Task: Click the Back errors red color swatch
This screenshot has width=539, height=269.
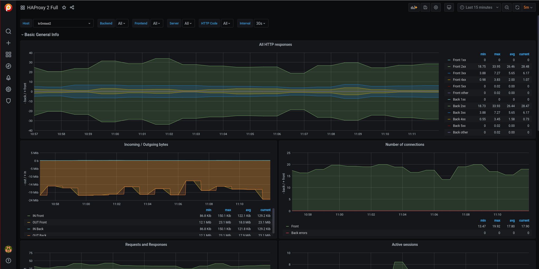Action: click(x=287, y=233)
